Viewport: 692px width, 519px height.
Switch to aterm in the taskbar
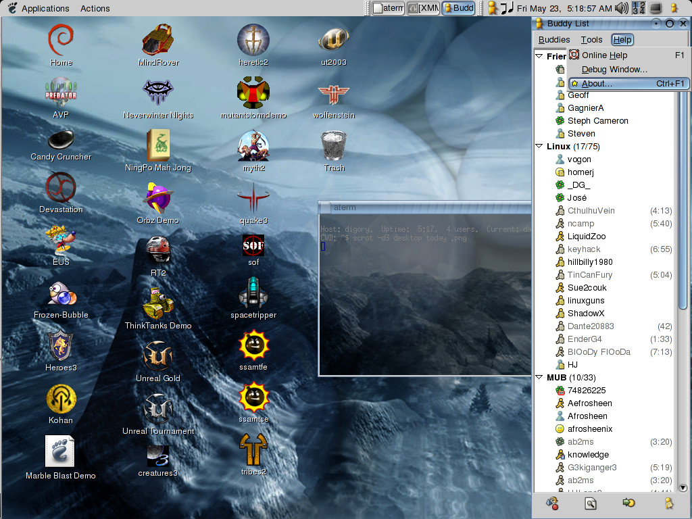[388, 8]
